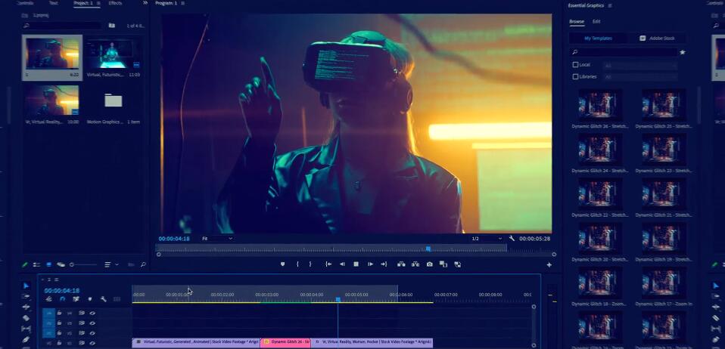Enable the Local checkbox
The height and width of the screenshot is (349, 725).
[576, 65]
